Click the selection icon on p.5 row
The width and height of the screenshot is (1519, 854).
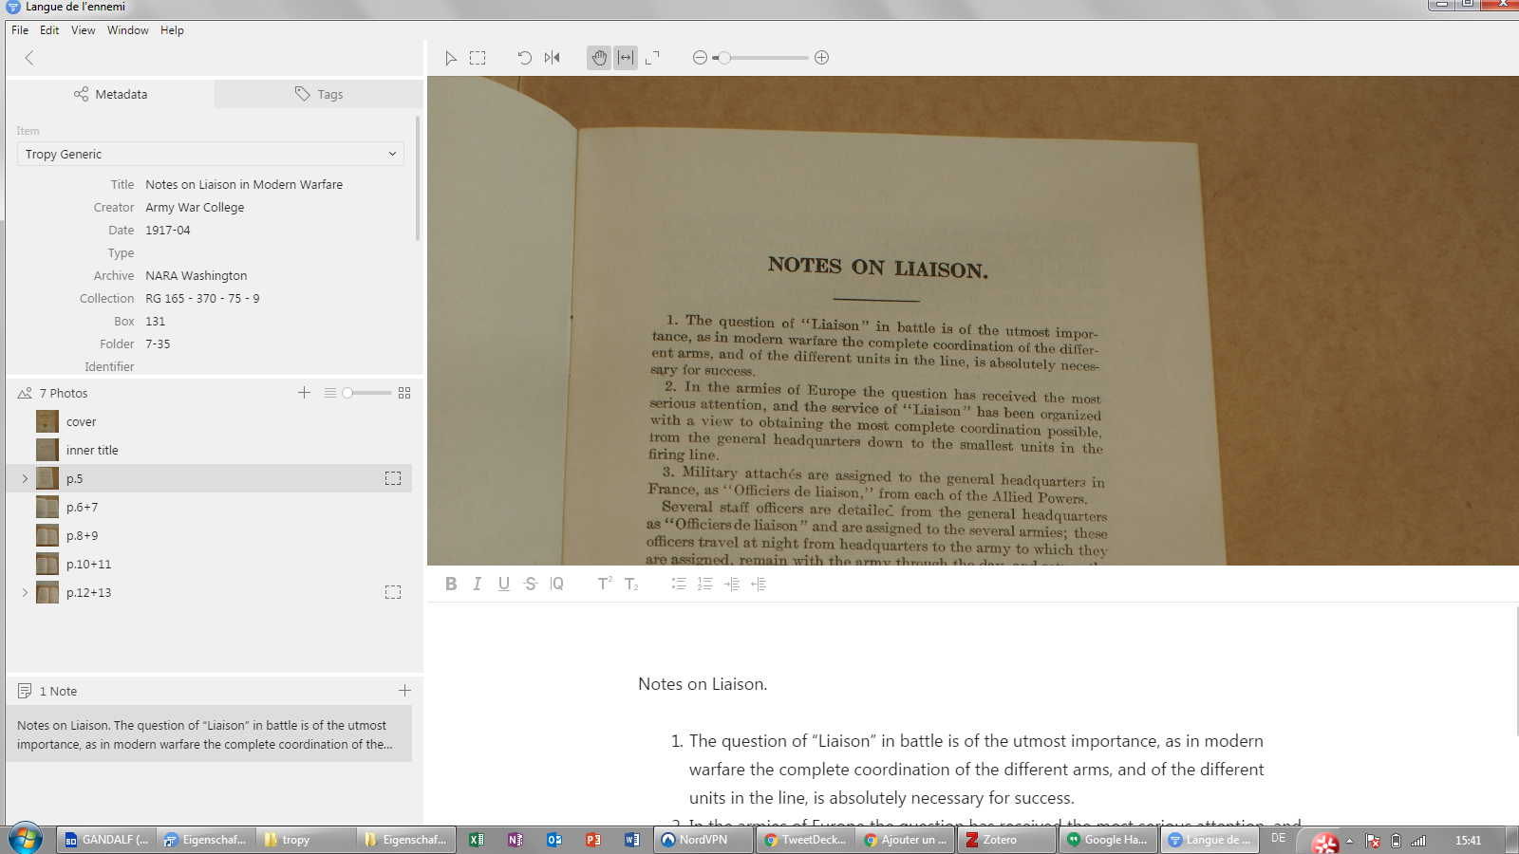tap(393, 478)
